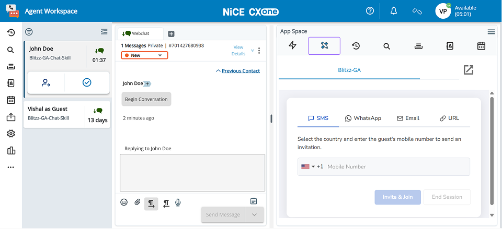The height and width of the screenshot is (229, 502).
Task: Open the Help question mark icon
Action: coord(370,11)
